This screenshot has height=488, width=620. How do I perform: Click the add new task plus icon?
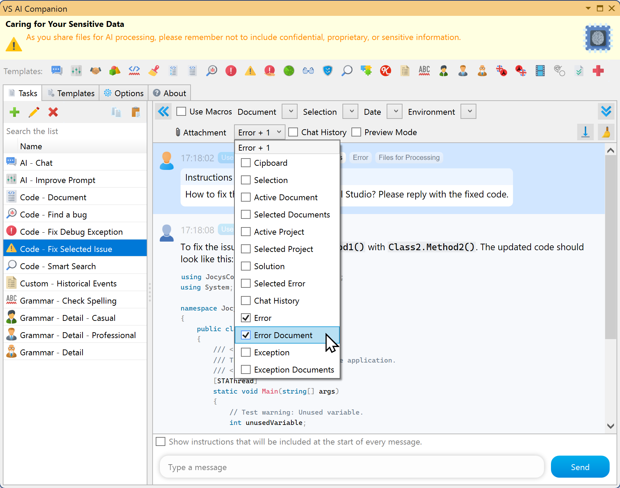coord(14,112)
